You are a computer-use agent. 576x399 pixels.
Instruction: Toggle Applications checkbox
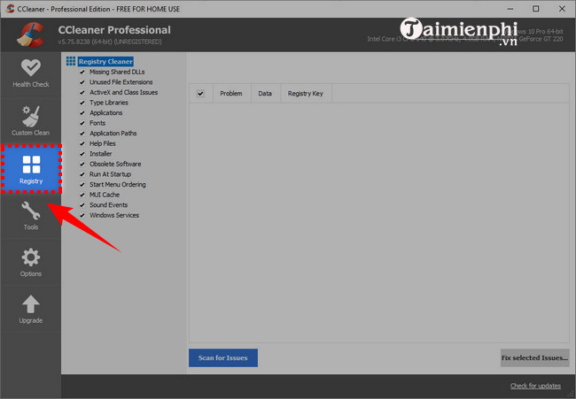pyautogui.click(x=82, y=113)
